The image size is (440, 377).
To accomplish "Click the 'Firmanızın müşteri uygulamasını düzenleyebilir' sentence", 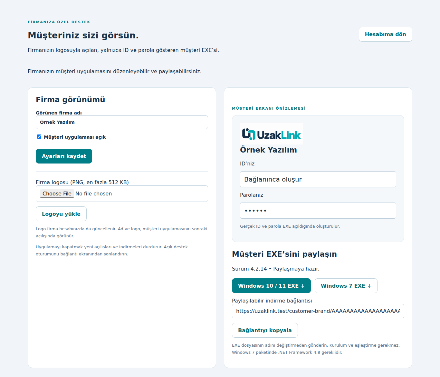I will (114, 71).
